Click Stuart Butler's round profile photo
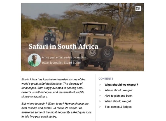 (34, 60)
